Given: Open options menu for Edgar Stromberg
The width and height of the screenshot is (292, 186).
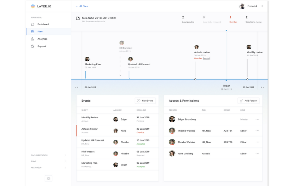Looking at the screenshot, I should pyautogui.click(x=257, y=119).
